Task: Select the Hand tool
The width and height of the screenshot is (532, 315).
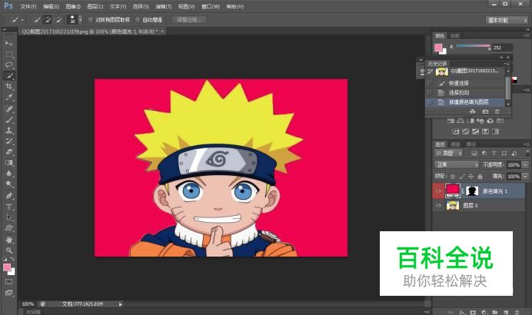Action: (x=8, y=240)
